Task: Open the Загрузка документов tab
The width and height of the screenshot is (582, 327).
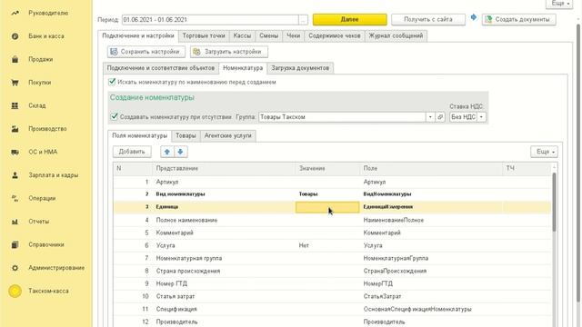Action: (x=300, y=68)
